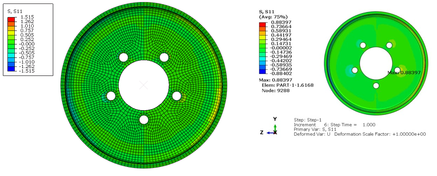The height and width of the screenshot is (176, 437).
Task: Select the '-0.000' value in left legend
Action: [26, 44]
